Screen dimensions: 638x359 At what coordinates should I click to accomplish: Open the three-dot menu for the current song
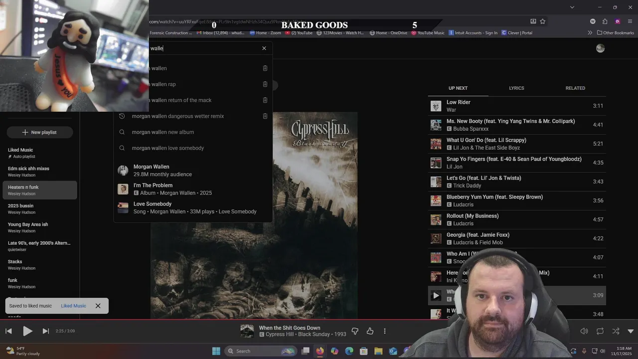pos(385,331)
